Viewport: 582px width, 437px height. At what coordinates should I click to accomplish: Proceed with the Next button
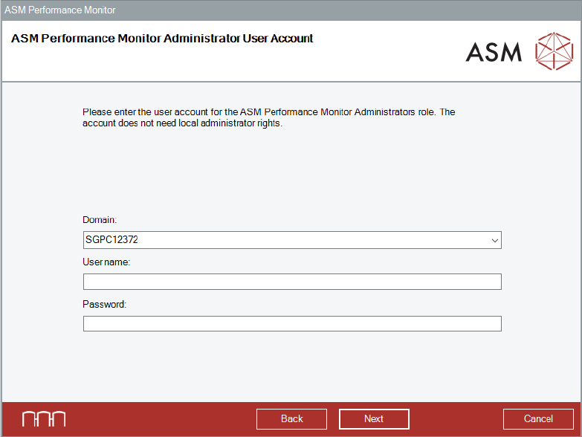374,419
